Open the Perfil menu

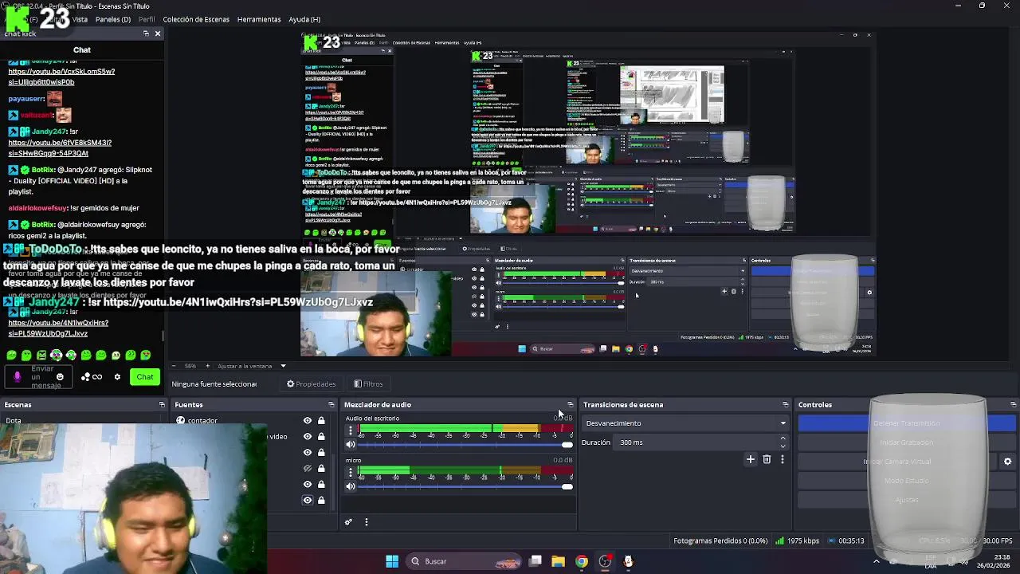147,19
